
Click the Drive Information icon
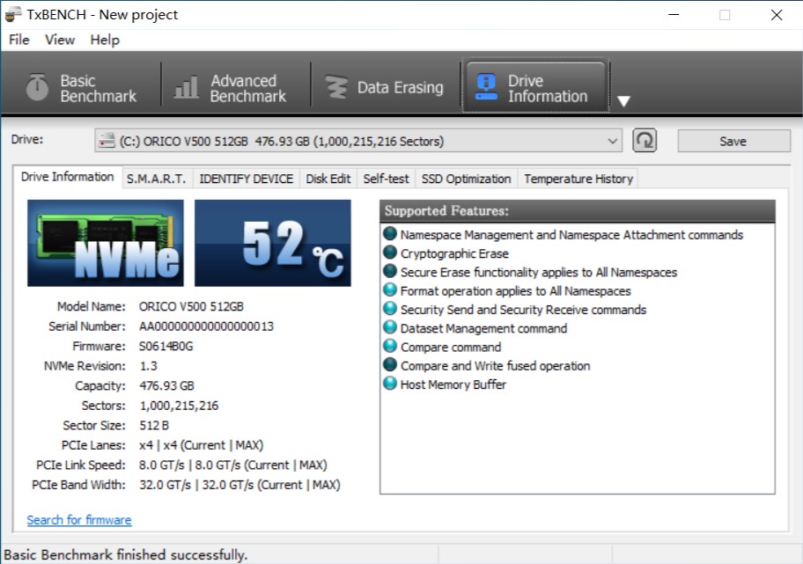[485, 87]
